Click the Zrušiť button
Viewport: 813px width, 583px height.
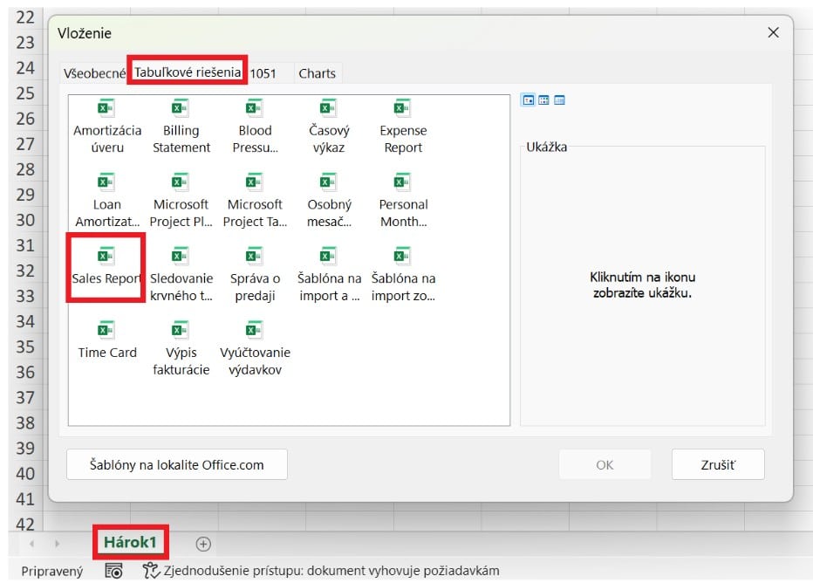718,464
